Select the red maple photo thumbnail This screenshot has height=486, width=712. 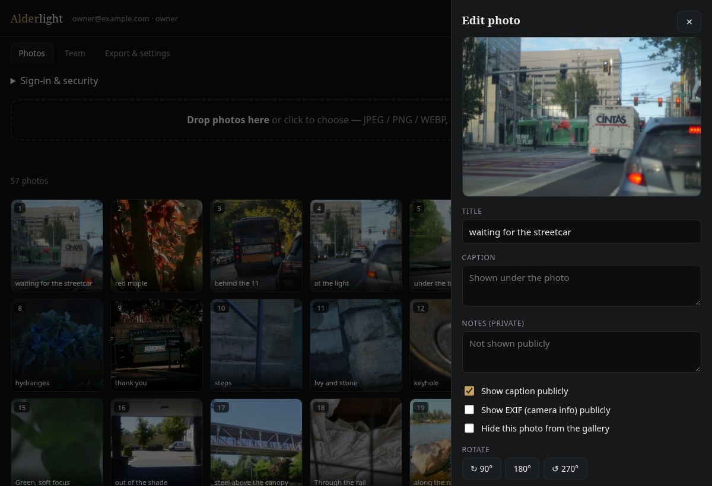(x=157, y=245)
